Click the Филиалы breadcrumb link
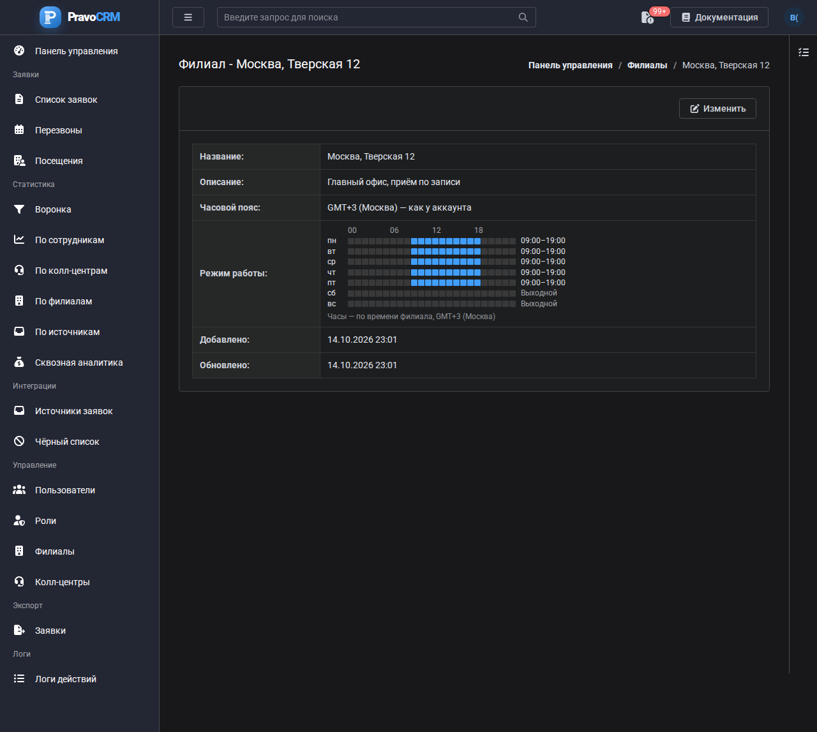The width and height of the screenshot is (817, 732). 647,65
